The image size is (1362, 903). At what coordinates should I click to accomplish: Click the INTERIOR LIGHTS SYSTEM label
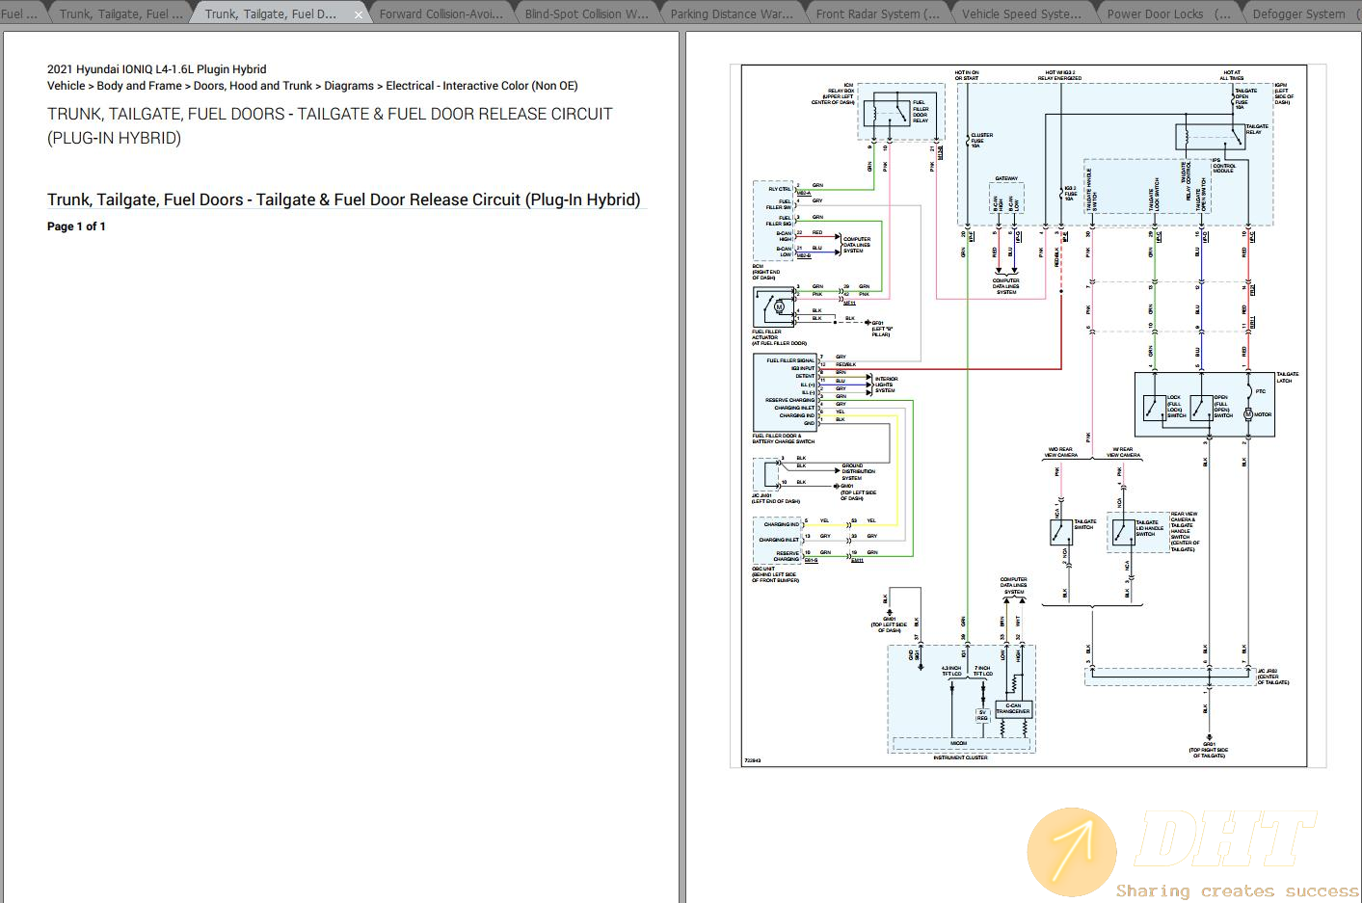[x=886, y=385]
